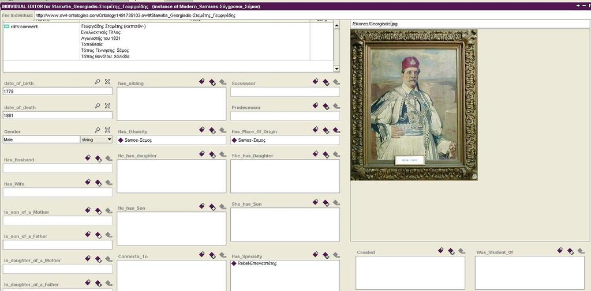
Task: Click the Has_Husband value field
Action: point(58,168)
